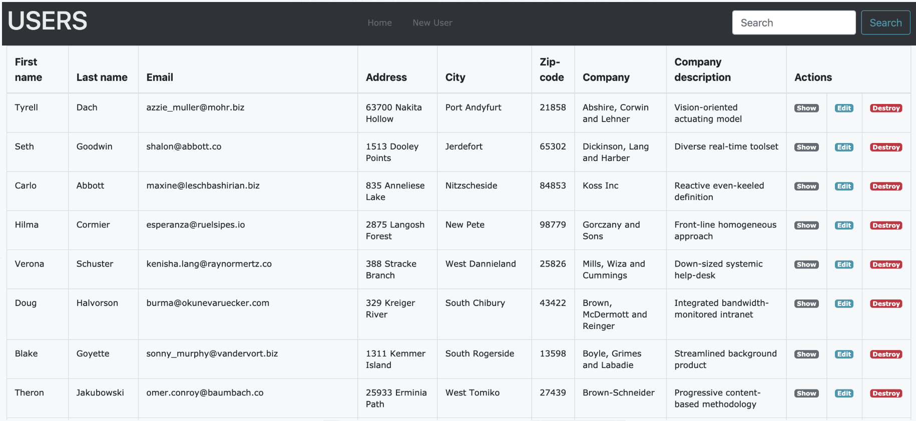Show Seth Goodwin's user page
916x421 pixels.
click(806, 147)
